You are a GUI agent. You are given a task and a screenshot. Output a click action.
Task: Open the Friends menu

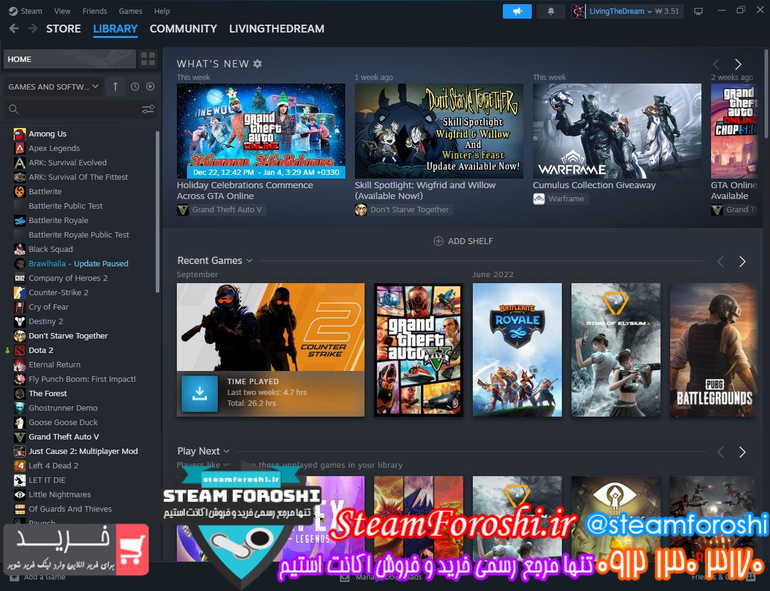click(x=94, y=11)
